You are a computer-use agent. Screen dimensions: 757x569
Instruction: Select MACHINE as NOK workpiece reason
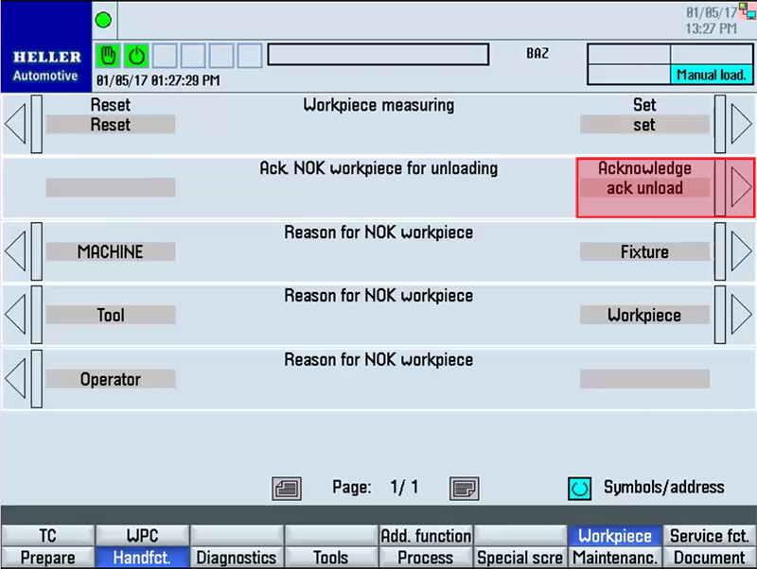110,251
